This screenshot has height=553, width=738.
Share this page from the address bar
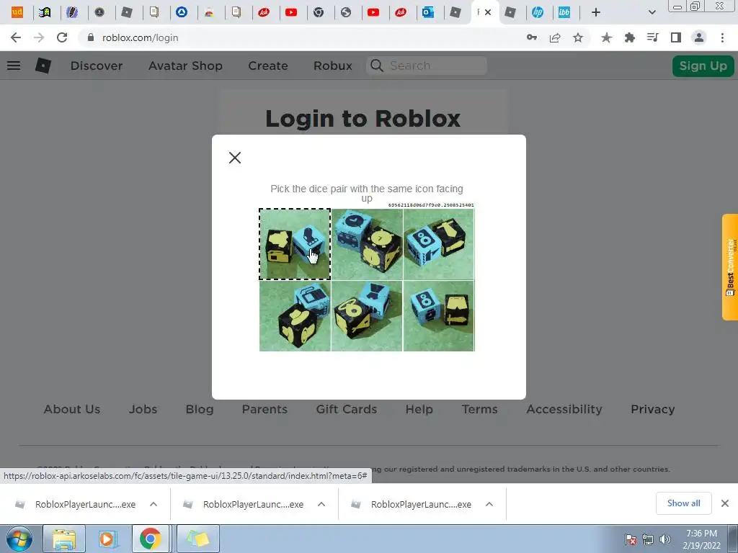tap(555, 37)
